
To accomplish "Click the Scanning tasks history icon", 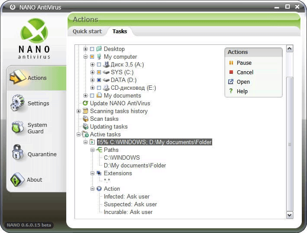I will [85, 111].
